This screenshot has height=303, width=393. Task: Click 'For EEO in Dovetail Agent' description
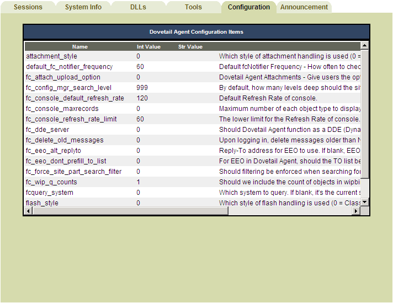pos(289,161)
